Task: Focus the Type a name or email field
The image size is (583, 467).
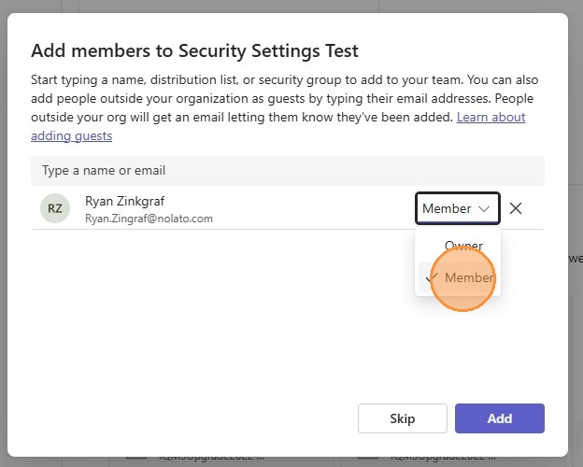Action: pyautogui.click(x=287, y=171)
